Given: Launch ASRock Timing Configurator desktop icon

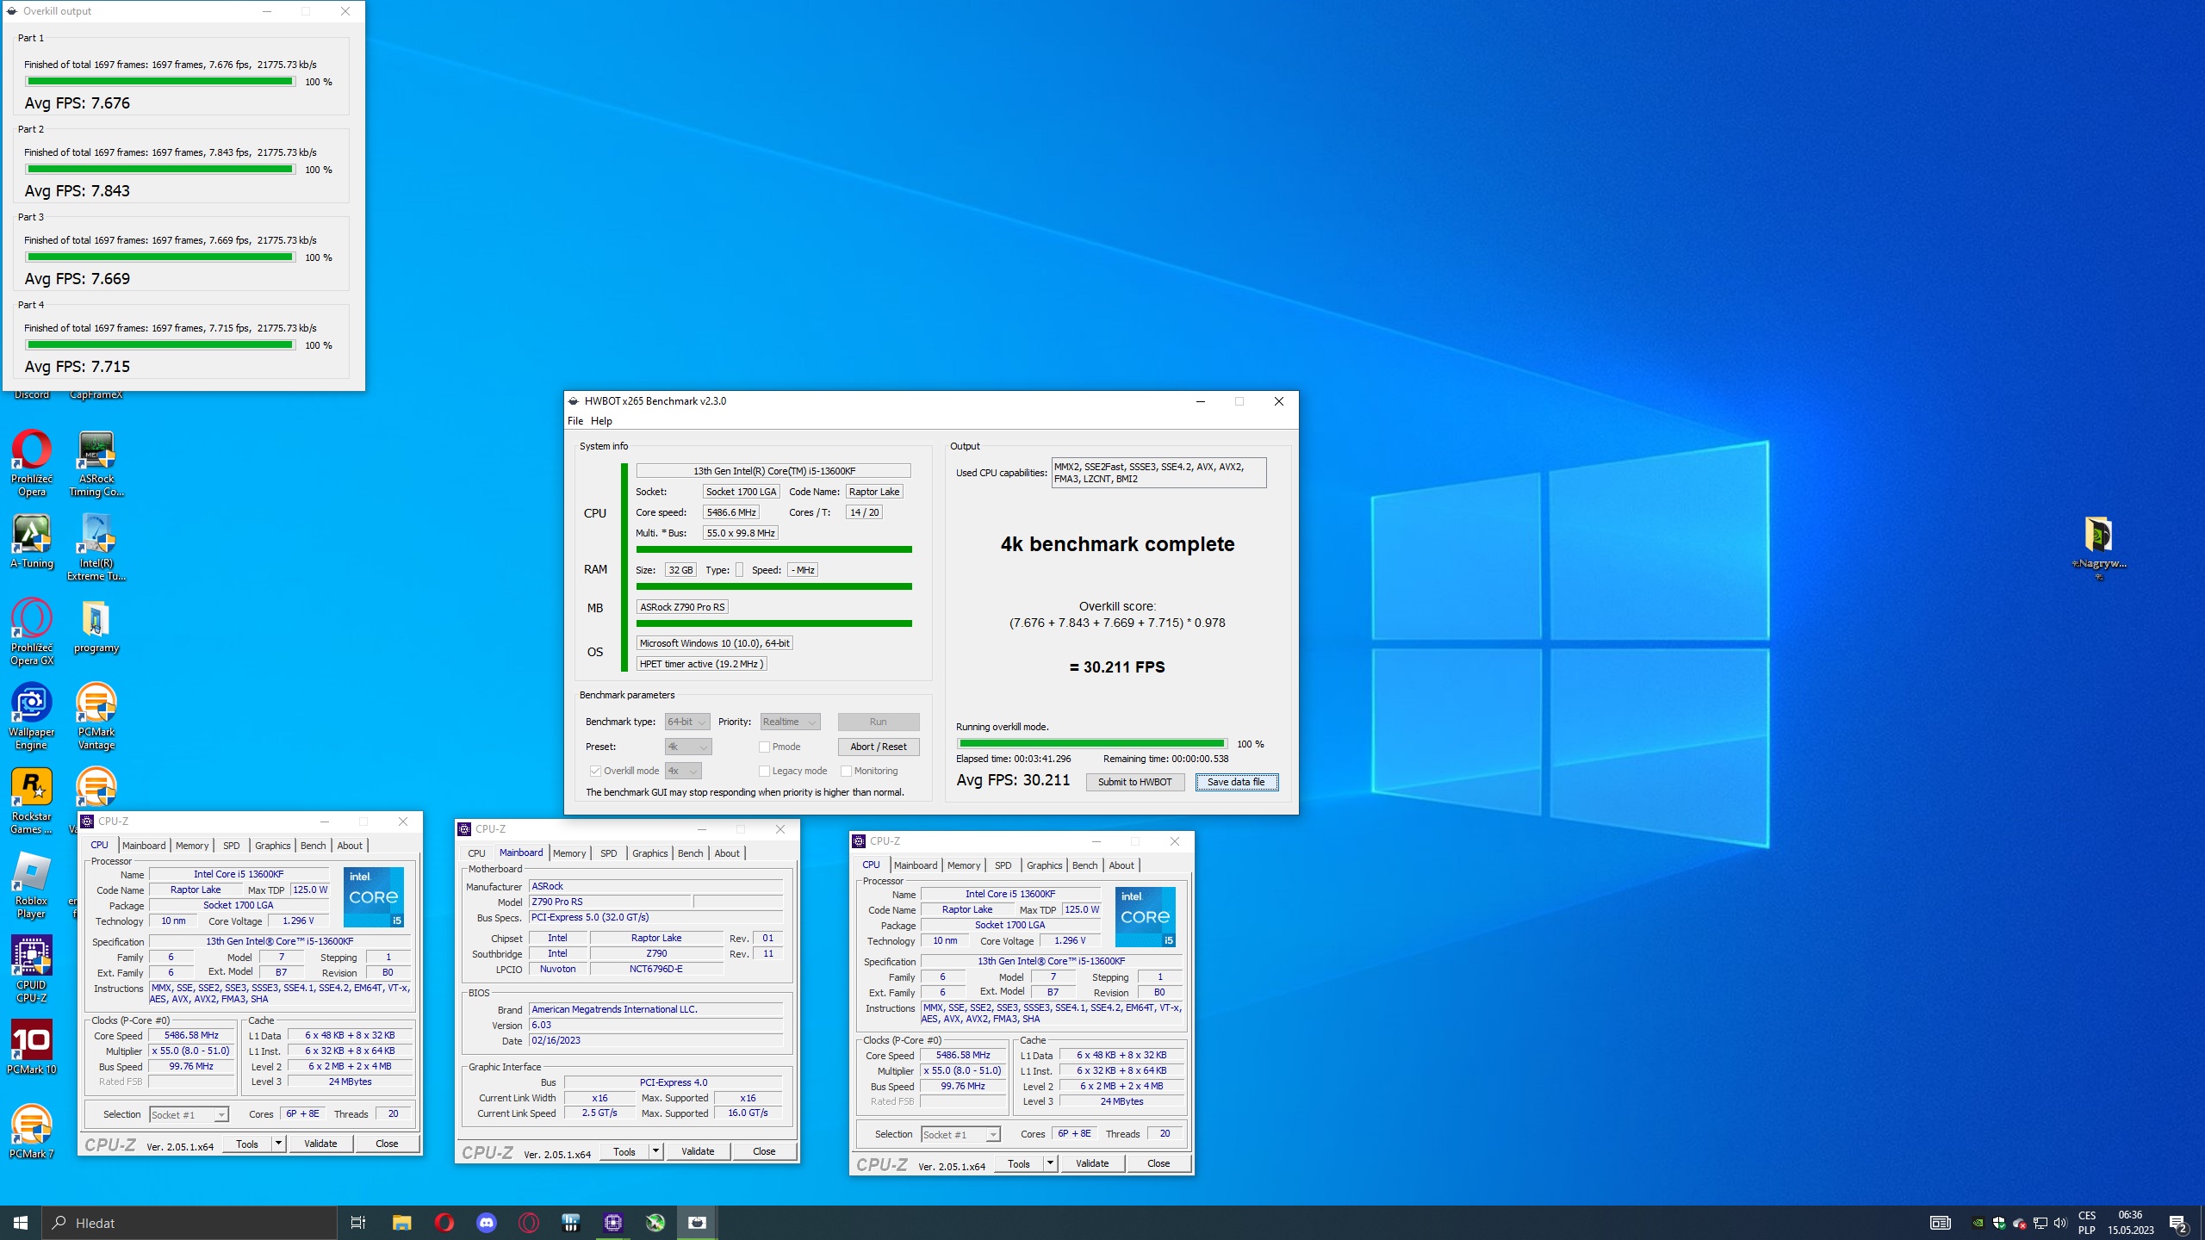Looking at the screenshot, I should tap(96, 463).
